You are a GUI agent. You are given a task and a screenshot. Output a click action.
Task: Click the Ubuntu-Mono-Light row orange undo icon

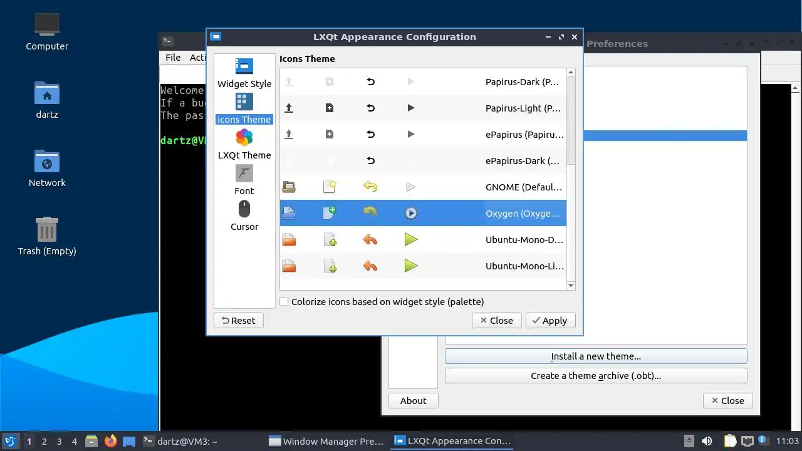pyautogui.click(x=370, y=266)
